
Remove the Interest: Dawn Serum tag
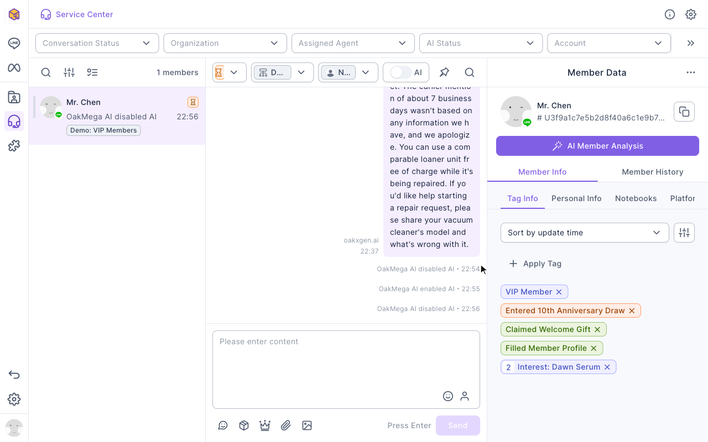pyautogui.click(x=607, y=367)
